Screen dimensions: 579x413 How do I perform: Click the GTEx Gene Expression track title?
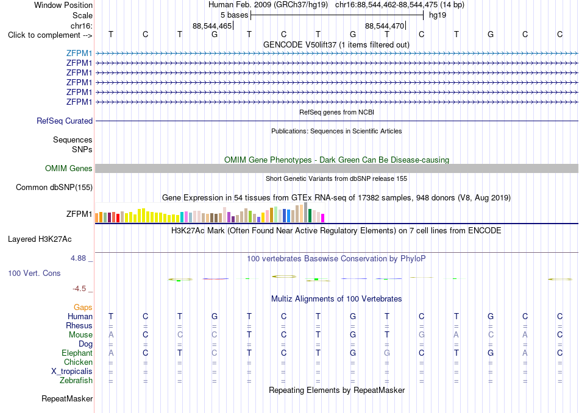[x=336, y=198]
